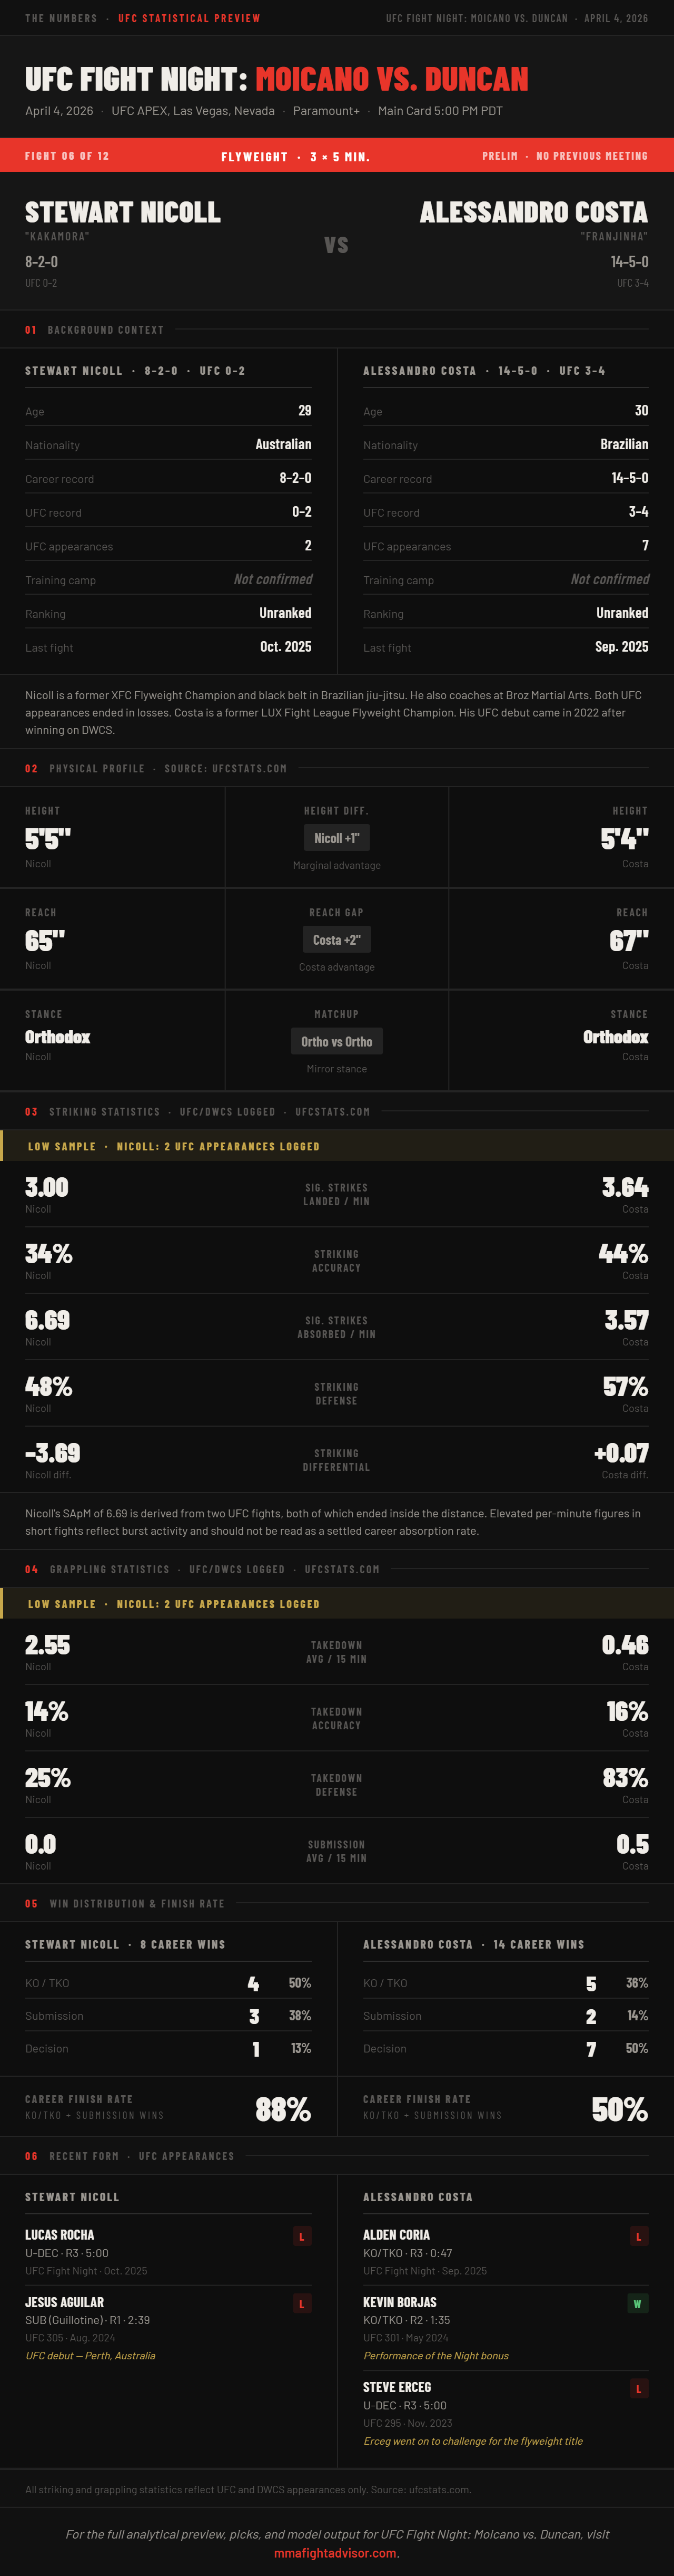Click the loss badge beside Steve Erceg

point(638,2388)
